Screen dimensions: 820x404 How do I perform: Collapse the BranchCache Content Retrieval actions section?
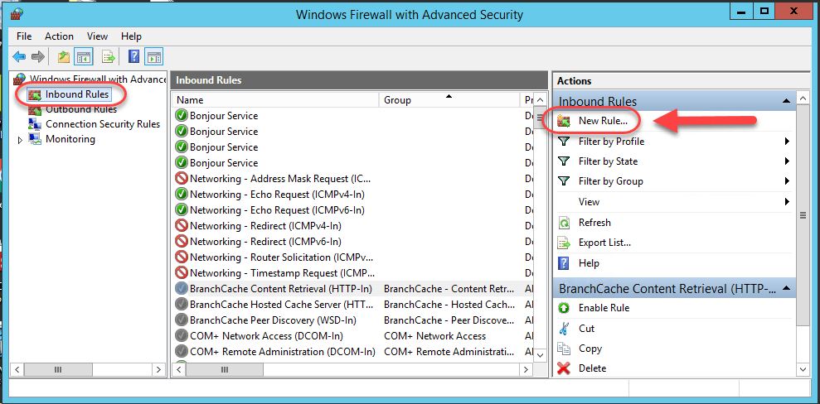tap(785, 288)
